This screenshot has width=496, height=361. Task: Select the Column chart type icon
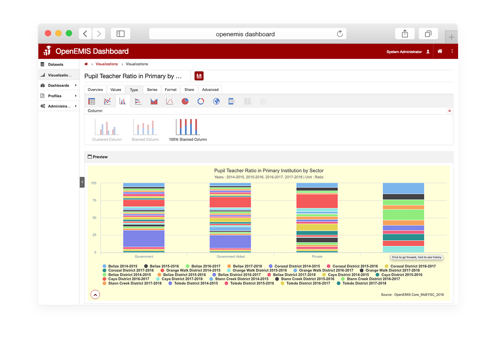click(123, 102)
